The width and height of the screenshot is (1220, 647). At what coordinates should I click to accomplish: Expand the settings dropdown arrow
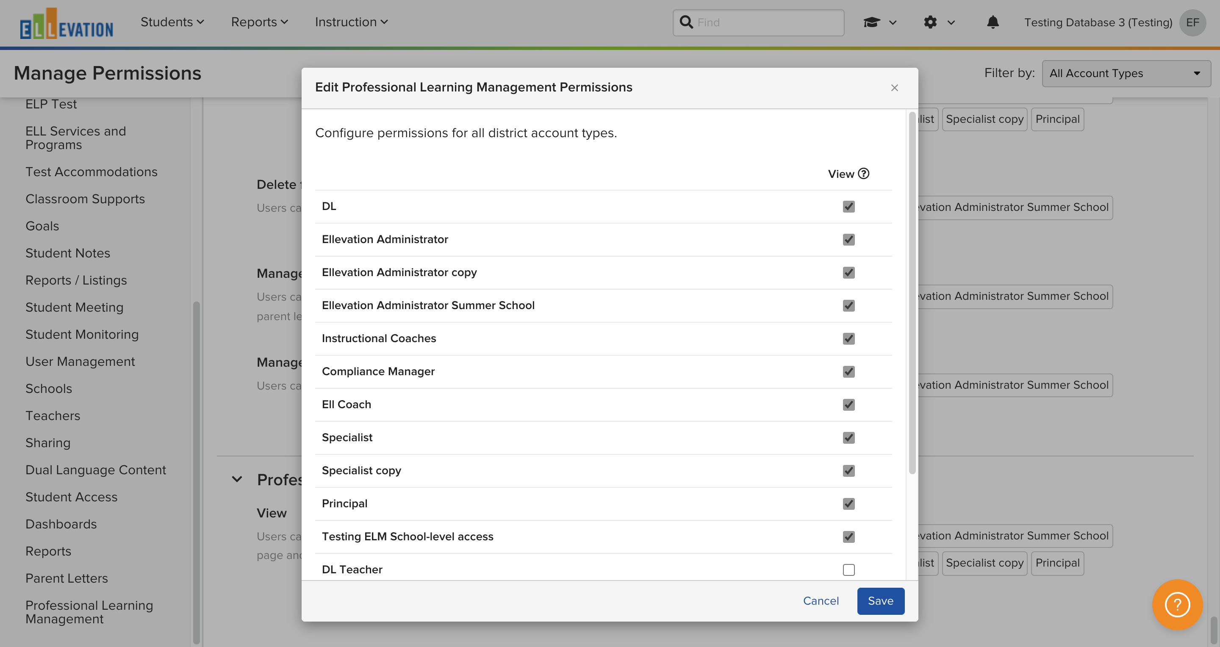tap(951, 22)
